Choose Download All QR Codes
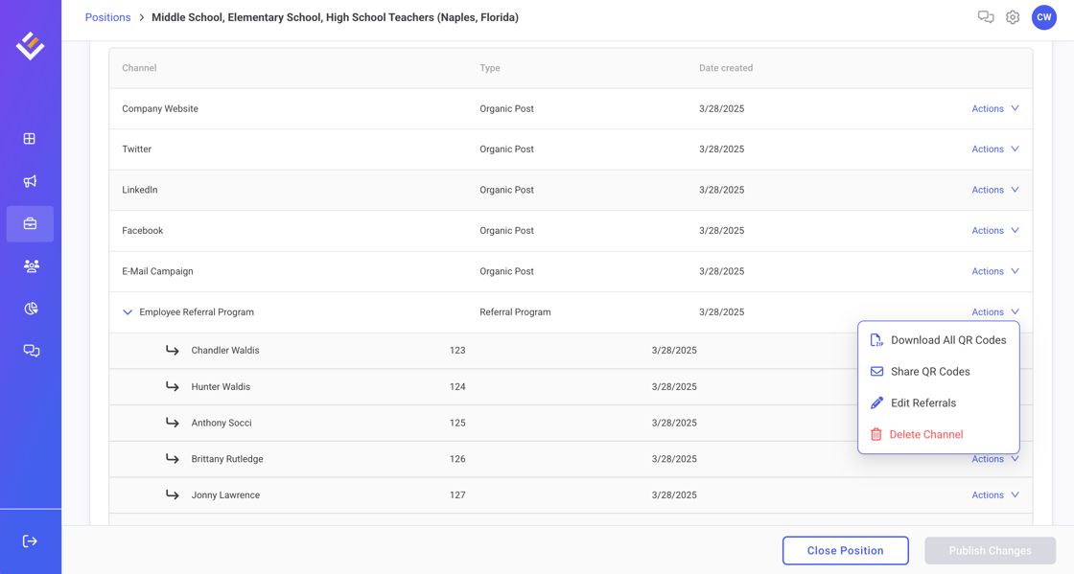The image size is (1074, 574). [x=947, y=340]
